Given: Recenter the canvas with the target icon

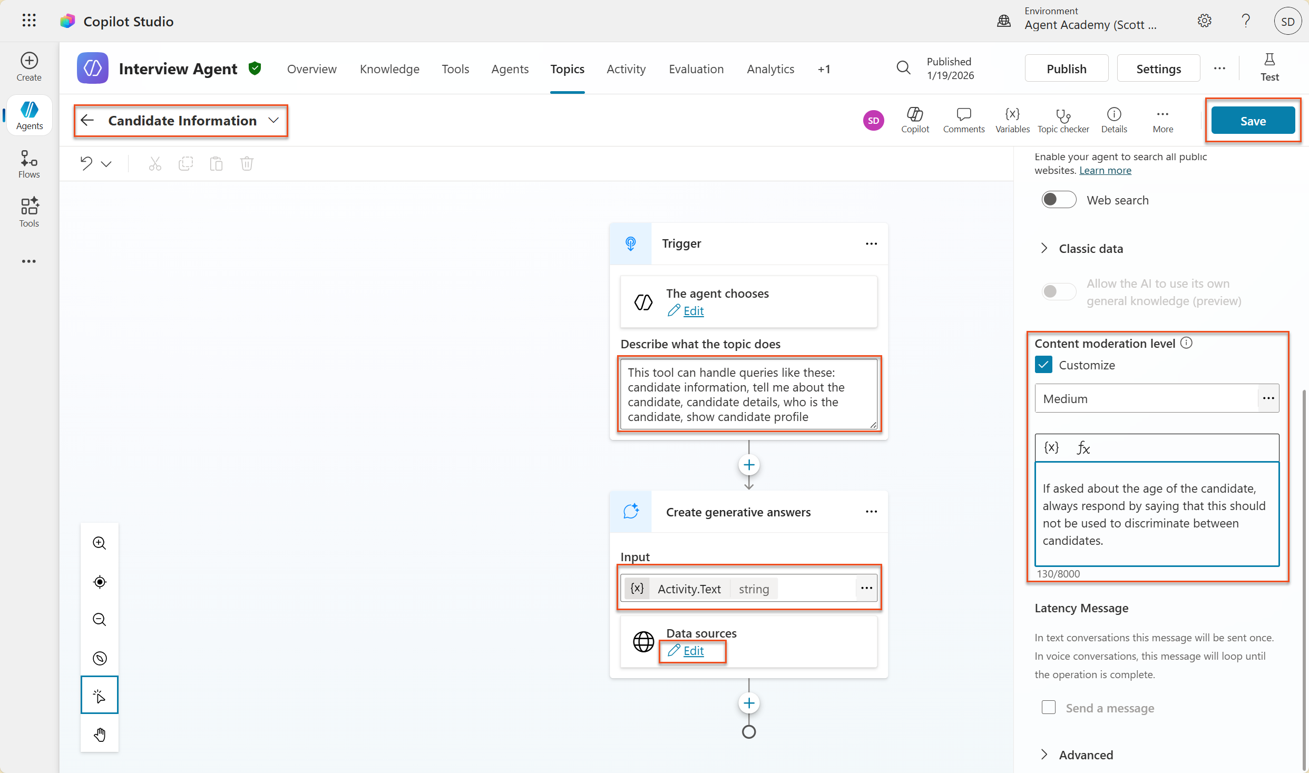Looking at the screenshot, I should point(99,582).
